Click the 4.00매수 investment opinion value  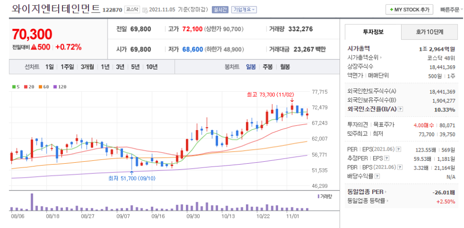pyautogui.click(x=424, y=125)
